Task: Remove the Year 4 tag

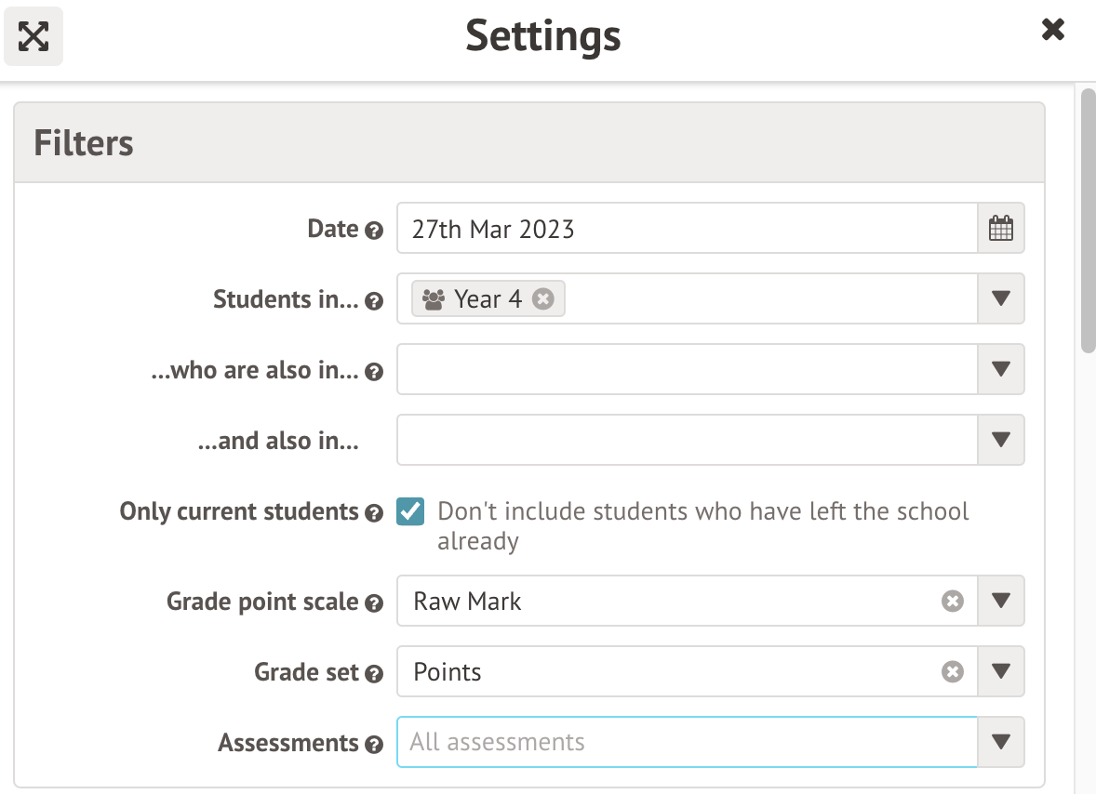Action: point(543,299)
